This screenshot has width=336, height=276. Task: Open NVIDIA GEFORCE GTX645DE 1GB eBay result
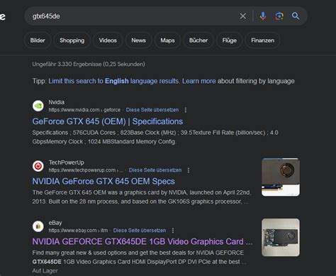(x=142, y=242)
